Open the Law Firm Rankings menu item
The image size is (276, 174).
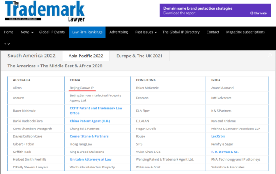tap(87, 32)
